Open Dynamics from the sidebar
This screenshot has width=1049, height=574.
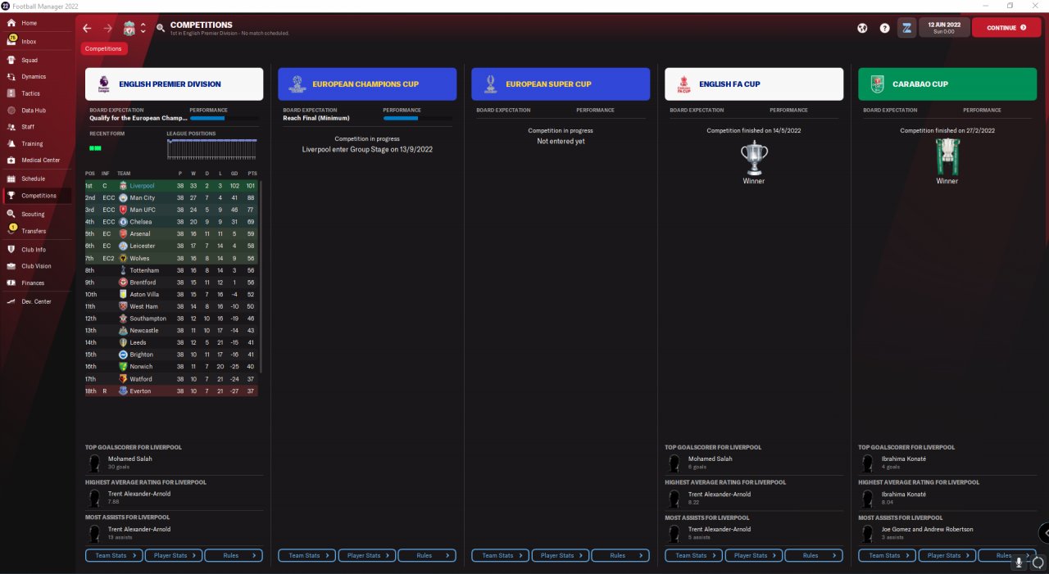coord(35,76)
